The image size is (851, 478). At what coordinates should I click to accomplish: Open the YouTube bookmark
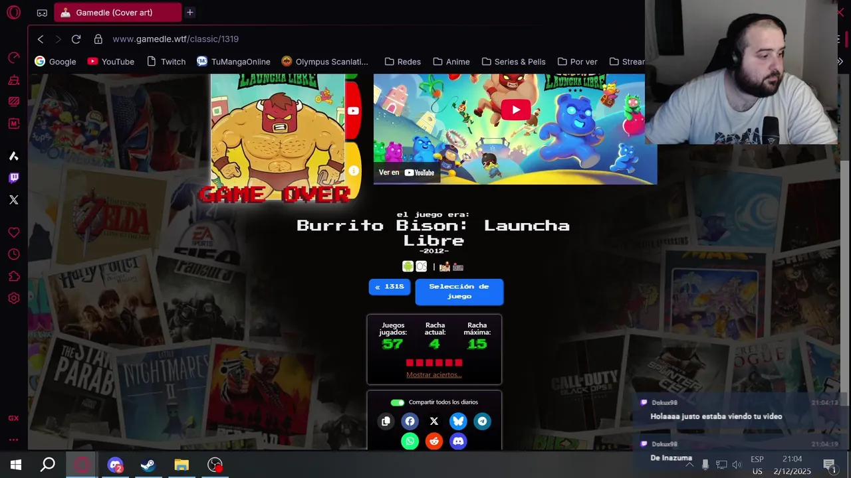[111, 62]
